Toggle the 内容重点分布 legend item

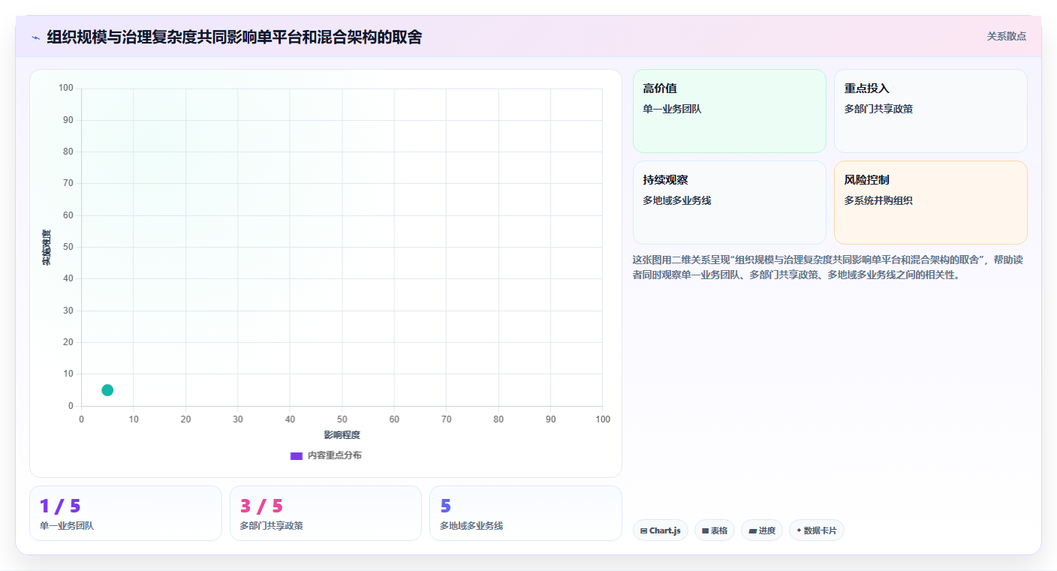pos(326,455)
